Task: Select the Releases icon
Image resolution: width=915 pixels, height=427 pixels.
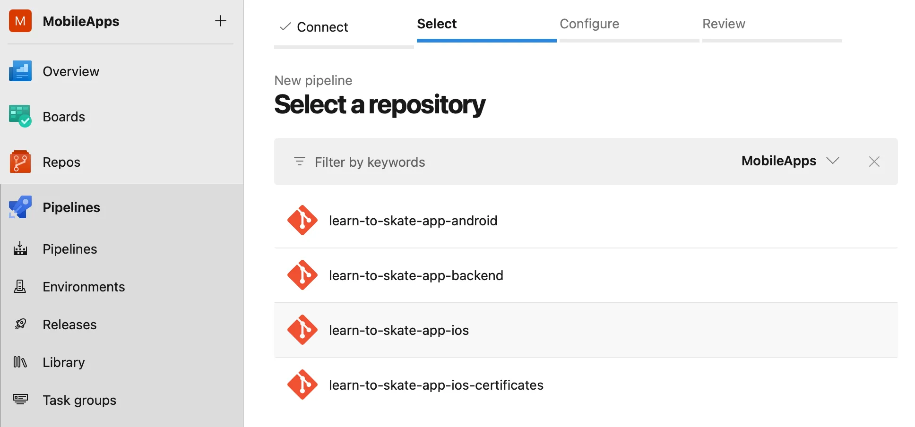Action: (20, 324)
